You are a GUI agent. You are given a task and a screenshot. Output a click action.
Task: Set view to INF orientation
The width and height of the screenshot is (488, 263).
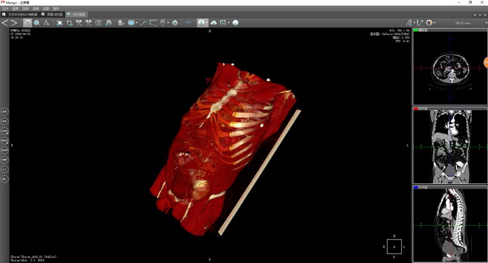[4, 160]
